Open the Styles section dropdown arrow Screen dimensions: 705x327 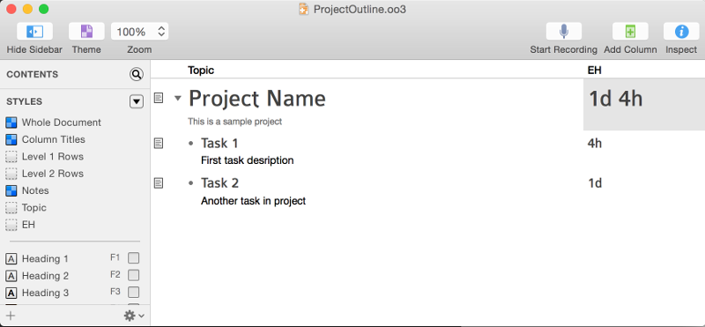pos(137,101)
